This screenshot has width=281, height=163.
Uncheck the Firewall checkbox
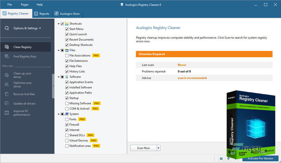[67, 125]
